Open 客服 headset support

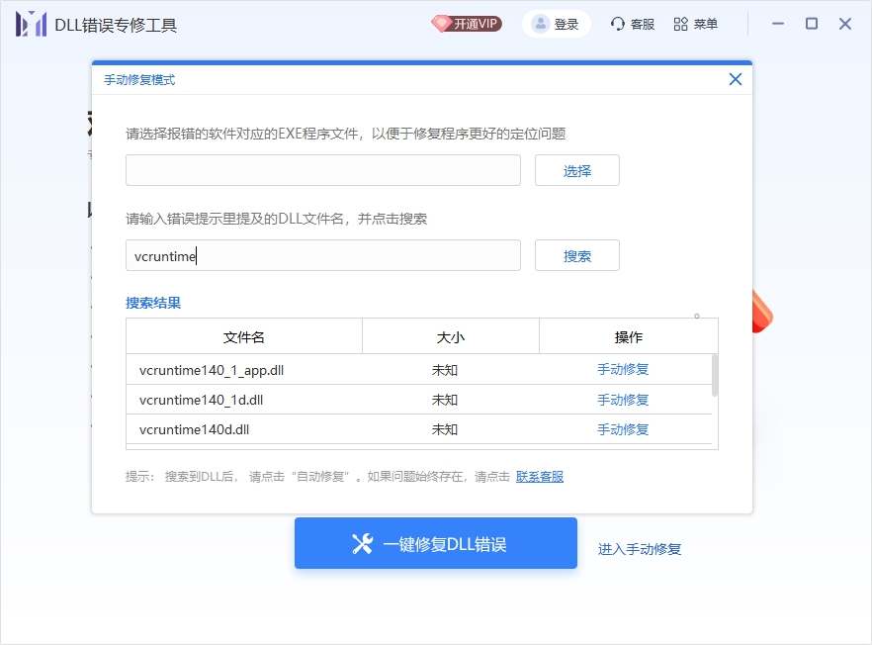[x=633, y=25]
